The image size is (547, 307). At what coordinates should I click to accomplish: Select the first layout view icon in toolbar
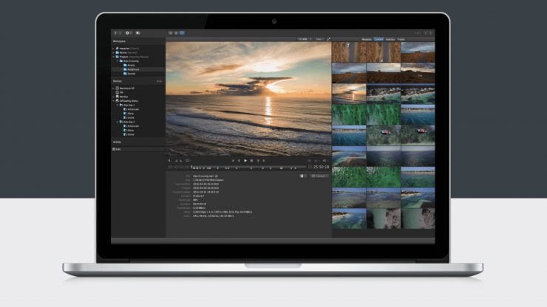click(x=170, y=33)
